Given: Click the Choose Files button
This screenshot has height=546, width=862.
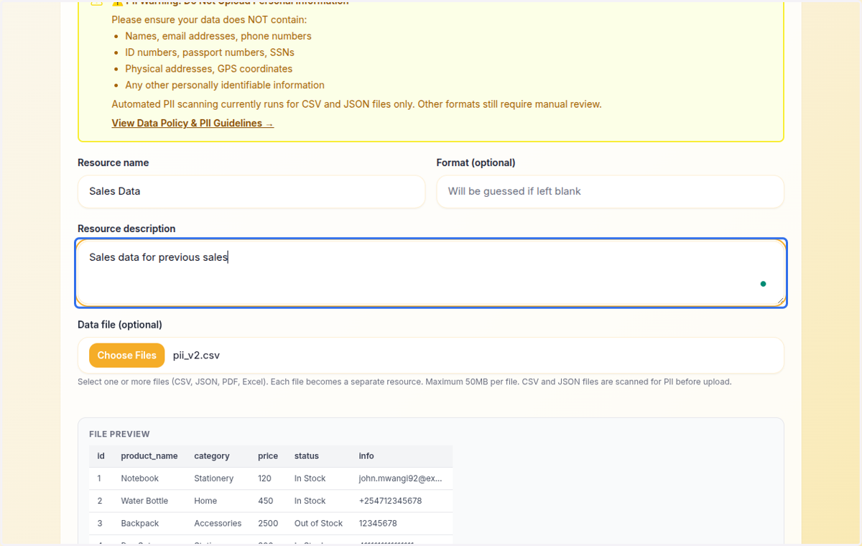Looking at the screenshot, I should point(126,355).
